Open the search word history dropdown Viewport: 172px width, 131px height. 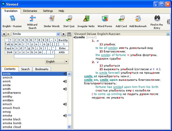coord(58,34)
